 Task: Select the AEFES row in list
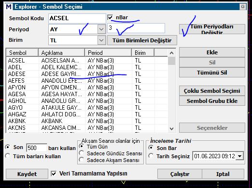(x=87, y=81)
